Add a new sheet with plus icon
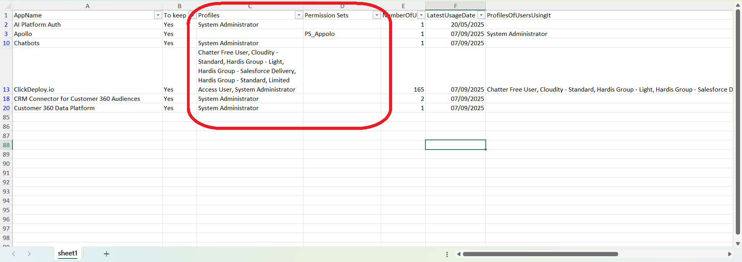The image size is (742, 262). tap(106, 254)
